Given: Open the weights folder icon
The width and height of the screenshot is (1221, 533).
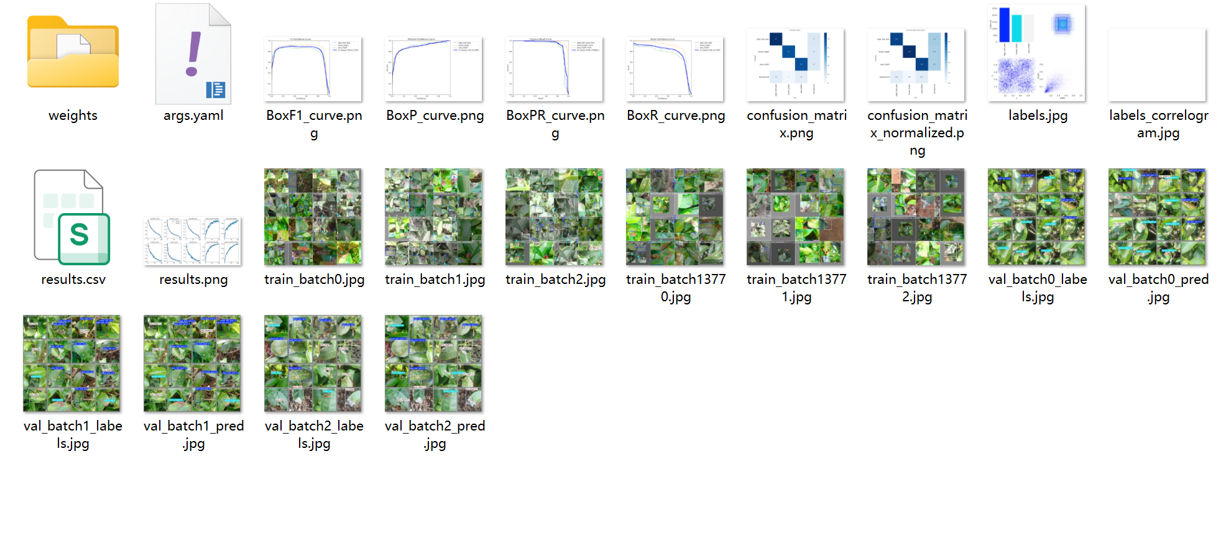Looking at the screenshot, I should (73, 52).
